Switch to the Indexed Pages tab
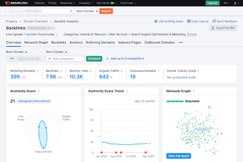This screenshot has width=243, height=162. [130, 42]
